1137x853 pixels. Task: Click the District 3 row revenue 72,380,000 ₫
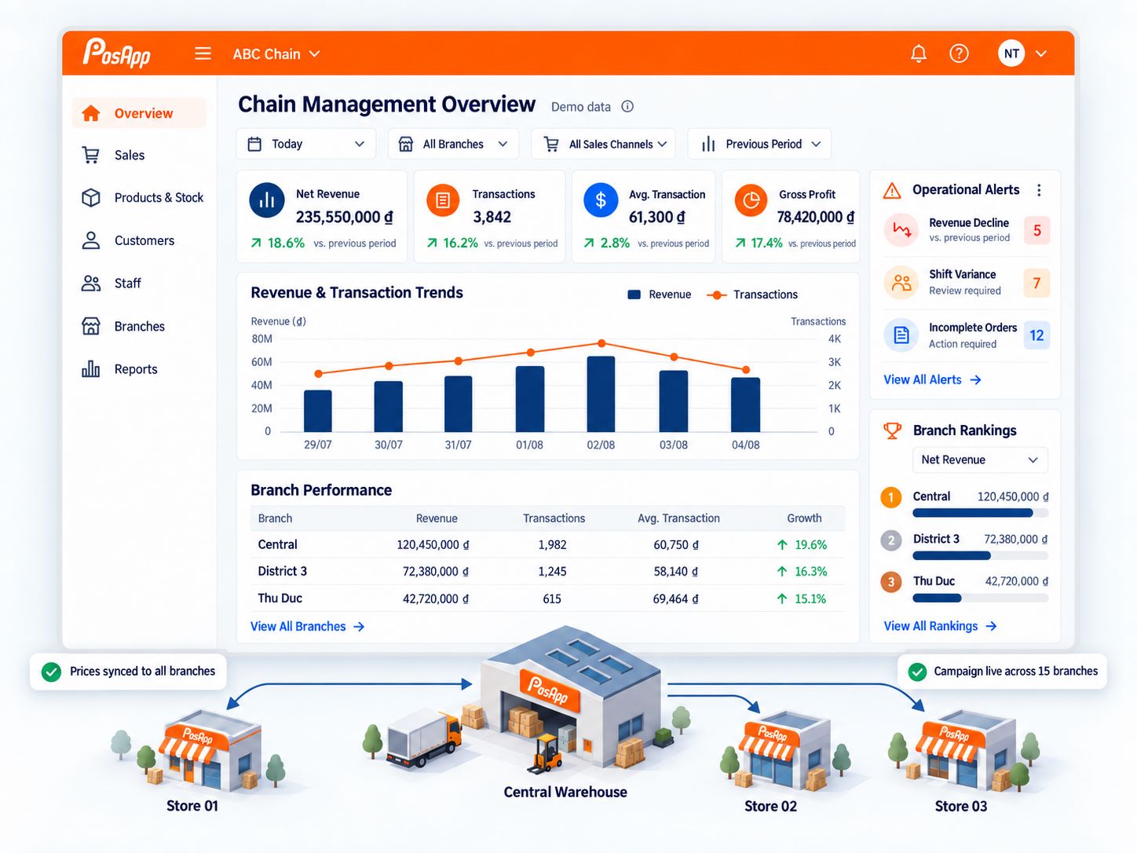tap(436, 572)
